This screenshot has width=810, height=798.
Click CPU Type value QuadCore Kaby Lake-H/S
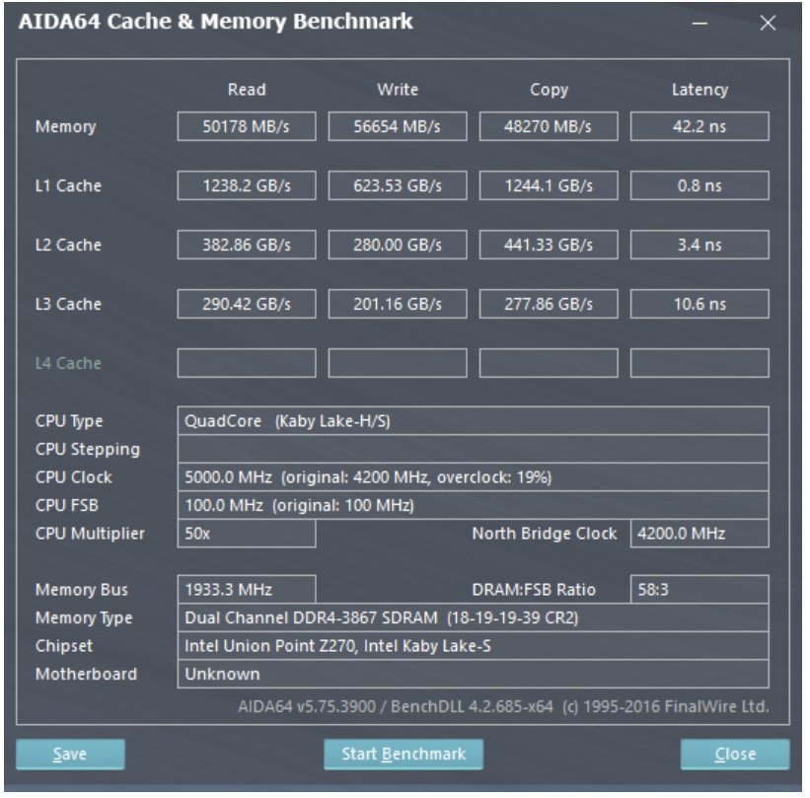click(x=473, y=420)
